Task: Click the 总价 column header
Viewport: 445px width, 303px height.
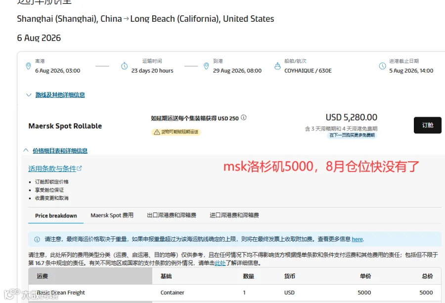Action: coord(427,276)
